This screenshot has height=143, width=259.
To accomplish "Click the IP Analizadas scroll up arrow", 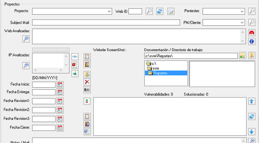I will (x=66, y=56).
